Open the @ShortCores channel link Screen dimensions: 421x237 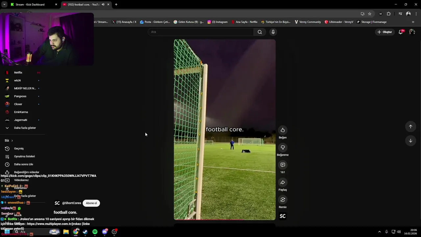71,203
